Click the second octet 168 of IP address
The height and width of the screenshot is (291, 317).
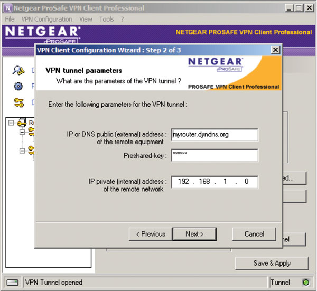[x=204, y=181]
